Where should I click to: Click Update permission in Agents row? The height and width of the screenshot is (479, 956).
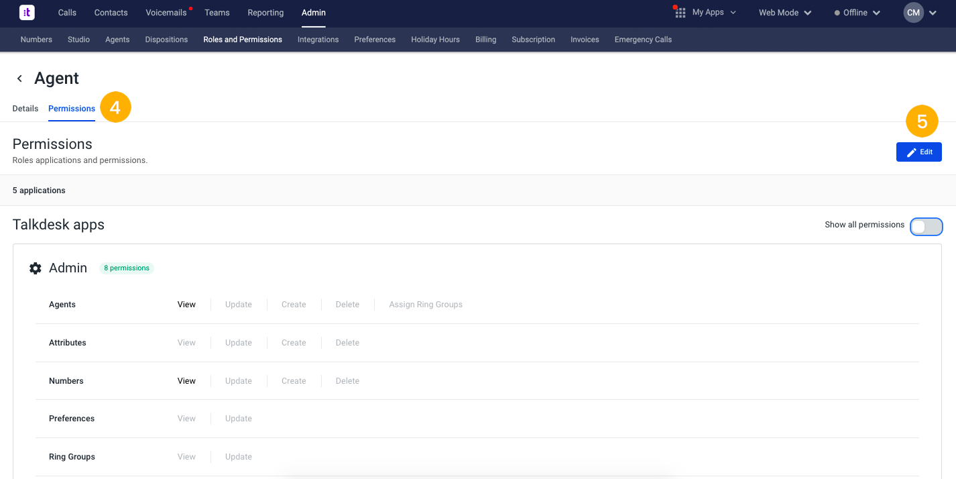click(x=239, y=305)
